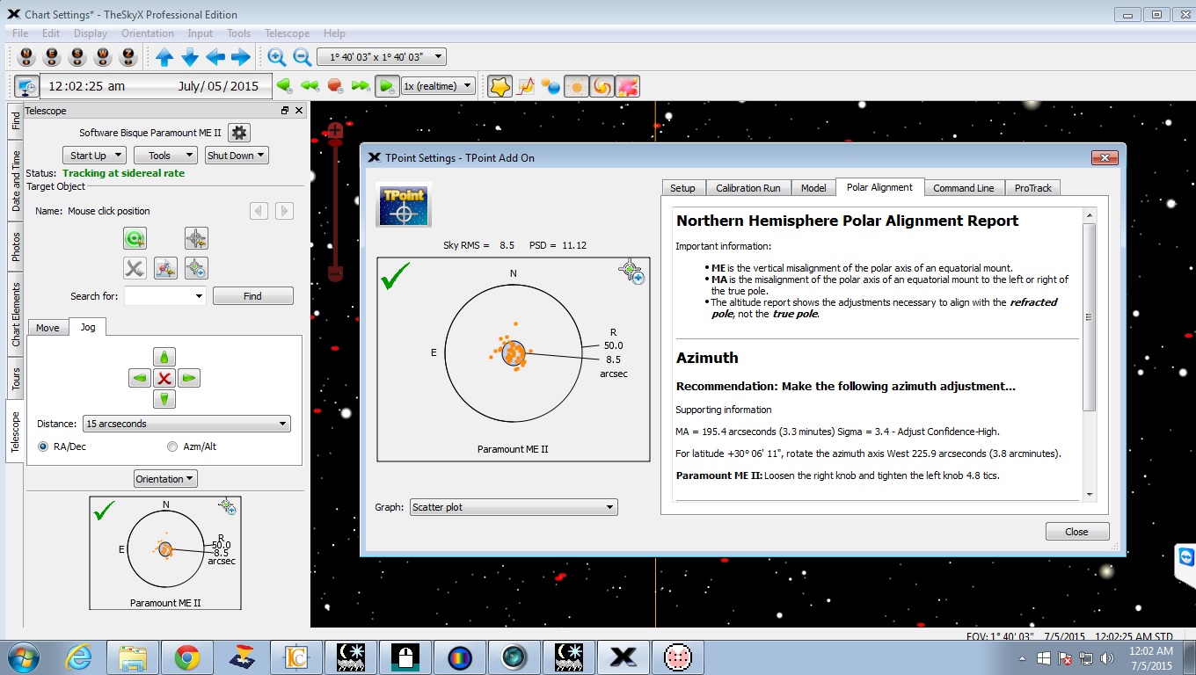The width and height of the screenshot is (1196, 675).
Task: Select the RA/Dec radio button
Action: point(44,446)
